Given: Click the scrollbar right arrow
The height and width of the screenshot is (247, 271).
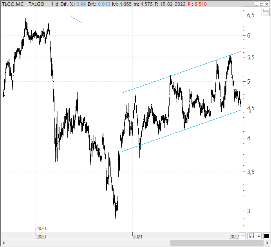Looking at the screenshot, I should point(267,243).
